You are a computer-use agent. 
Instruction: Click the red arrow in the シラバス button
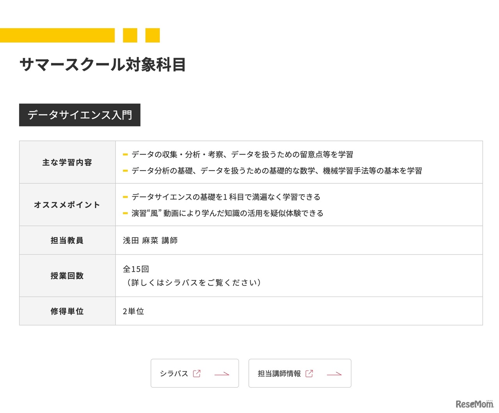tap(222, 374)
